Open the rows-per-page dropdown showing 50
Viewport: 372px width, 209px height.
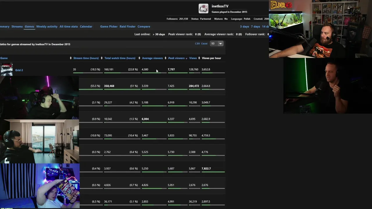point(217,44)
